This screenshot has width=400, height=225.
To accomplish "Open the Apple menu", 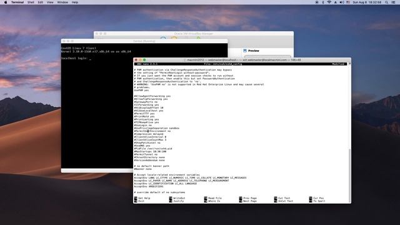I will 6,2.
